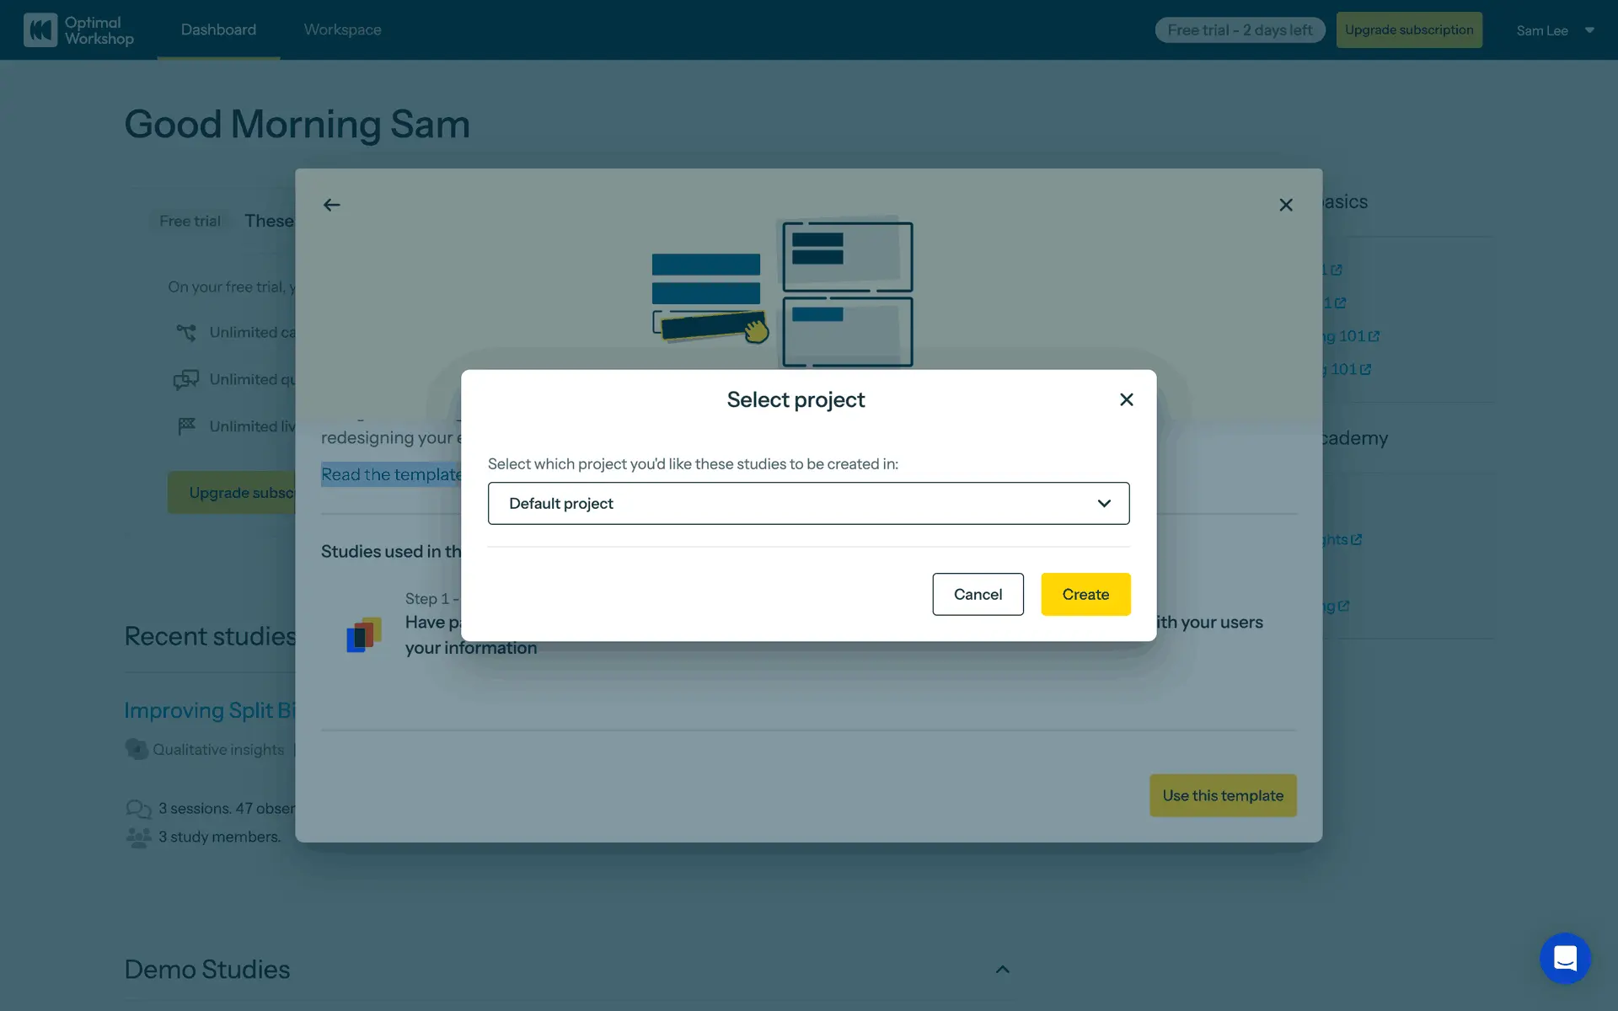Click the Optimal Workshop logo icon
The height and width of the screenshot is (1011, 1618).
click(x=40, y=30)
